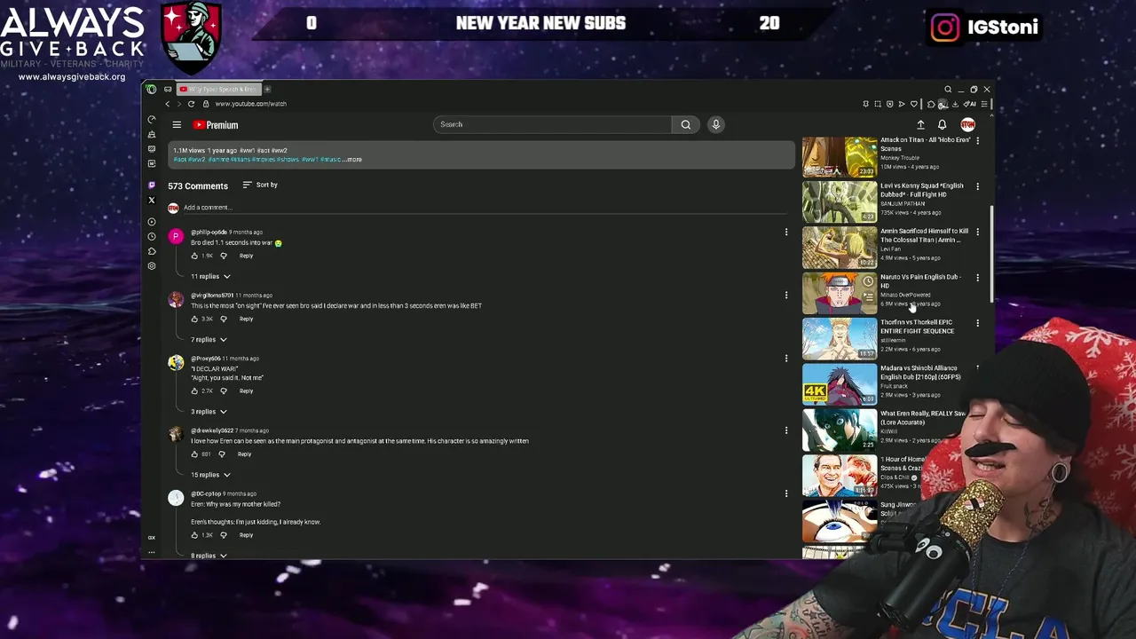Reply to the 'on sight' comment
Image resolution: width=1136 pixels, height=639 pixels.
246,319
